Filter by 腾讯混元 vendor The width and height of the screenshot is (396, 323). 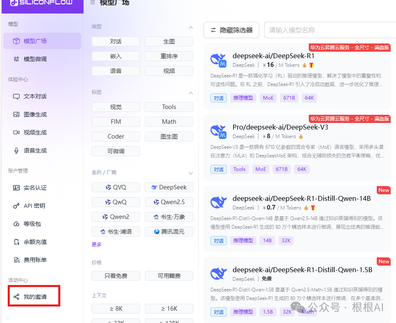(169, 232)
